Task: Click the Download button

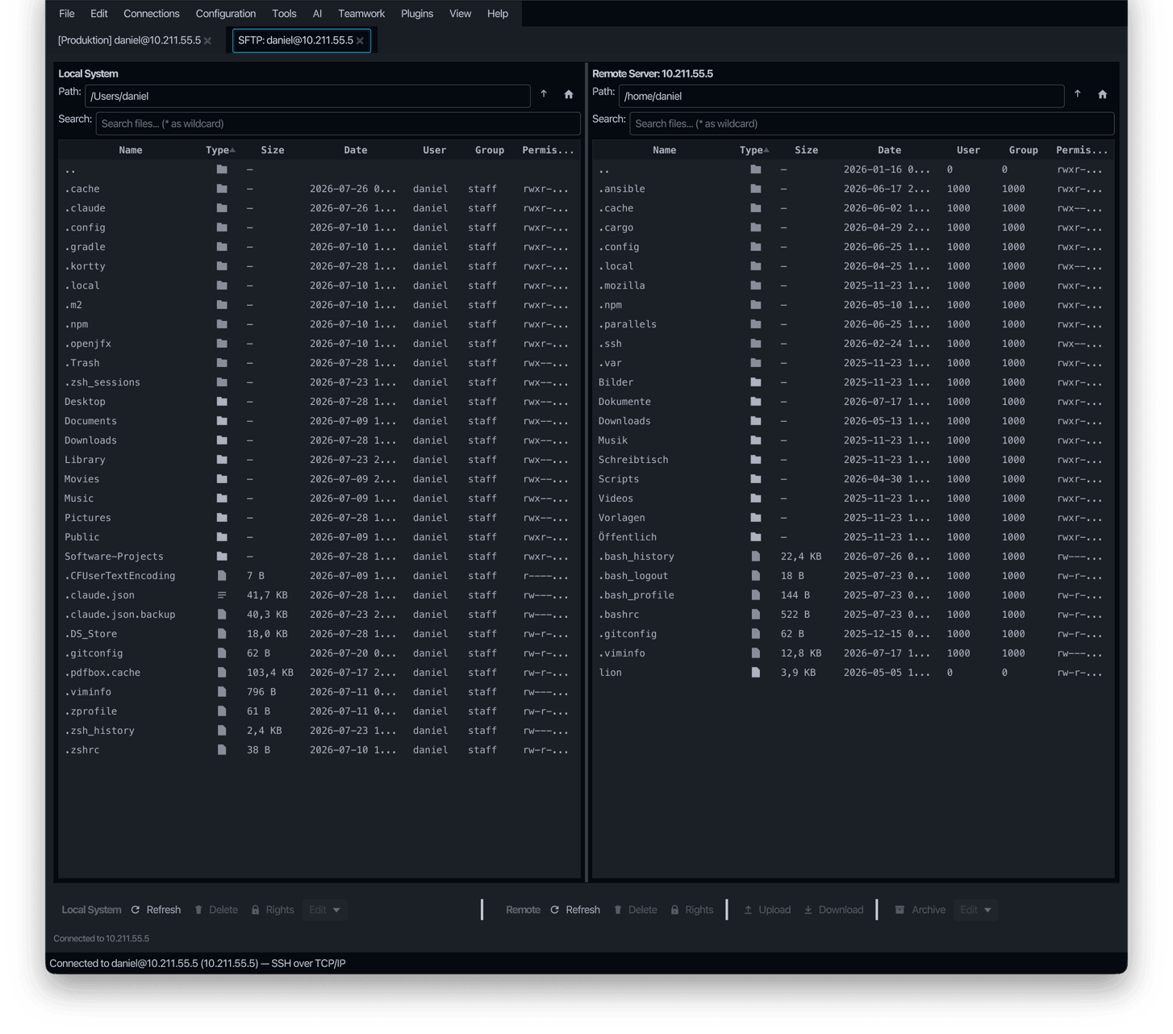Action: click(833, 910)
